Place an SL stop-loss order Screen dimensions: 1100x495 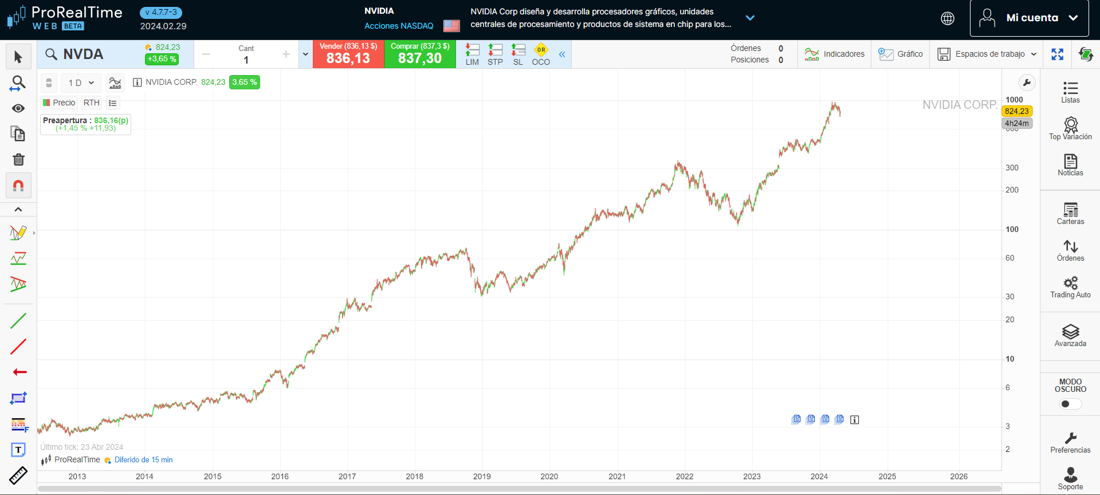coord(518,54)
